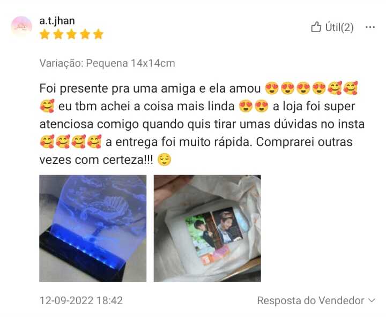Open the photocards package photo thumbnail
Viewport: 386px width, 317px height.
(x=207, y=228)
